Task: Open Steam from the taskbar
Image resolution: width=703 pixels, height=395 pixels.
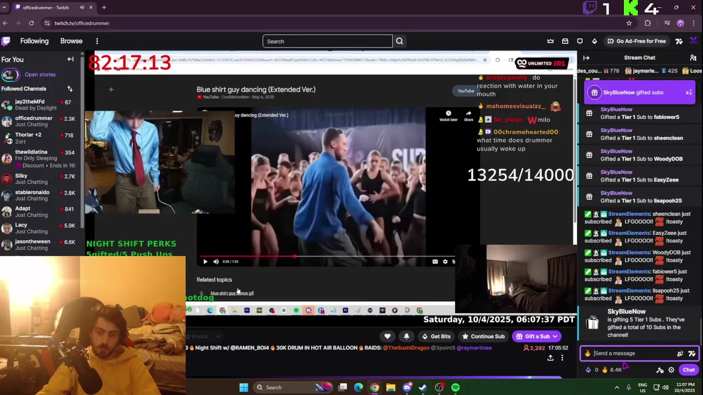Action: click(x=423, y=387)
